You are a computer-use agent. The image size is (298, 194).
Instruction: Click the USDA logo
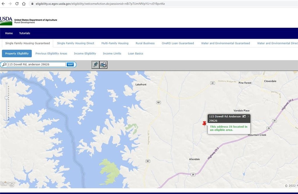[x=6, y=21]
